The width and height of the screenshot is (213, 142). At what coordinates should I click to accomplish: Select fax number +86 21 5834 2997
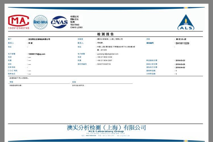tap(105, 60)
